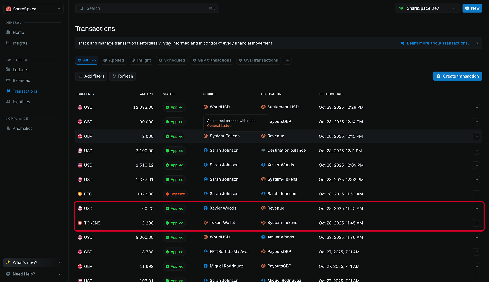Click Create transaction button
This screenshot has width=489, height=282.
click(x=457, y=76)
